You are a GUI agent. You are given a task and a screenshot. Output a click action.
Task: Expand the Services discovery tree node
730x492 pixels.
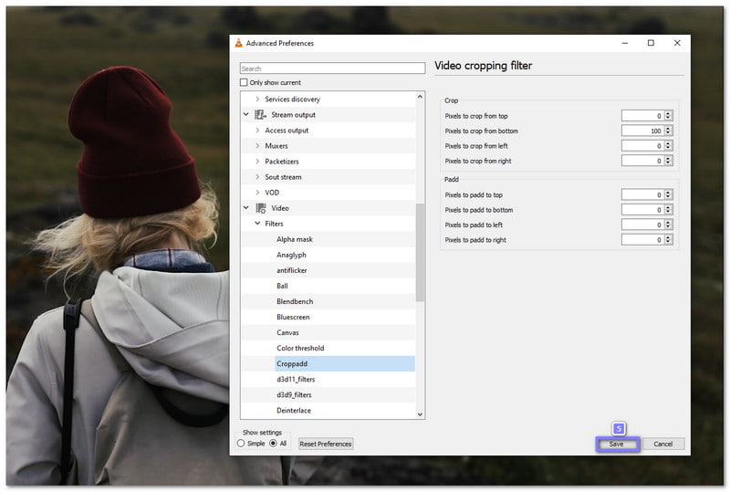coord(257,99)
